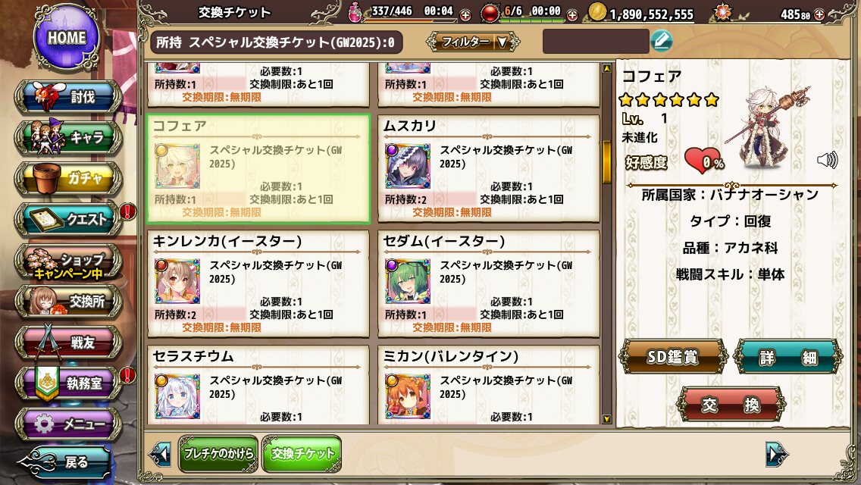Viewport: 861px width, 485px height.
Task: Add raid points with plus near 6/6
Action: (571, 15)
